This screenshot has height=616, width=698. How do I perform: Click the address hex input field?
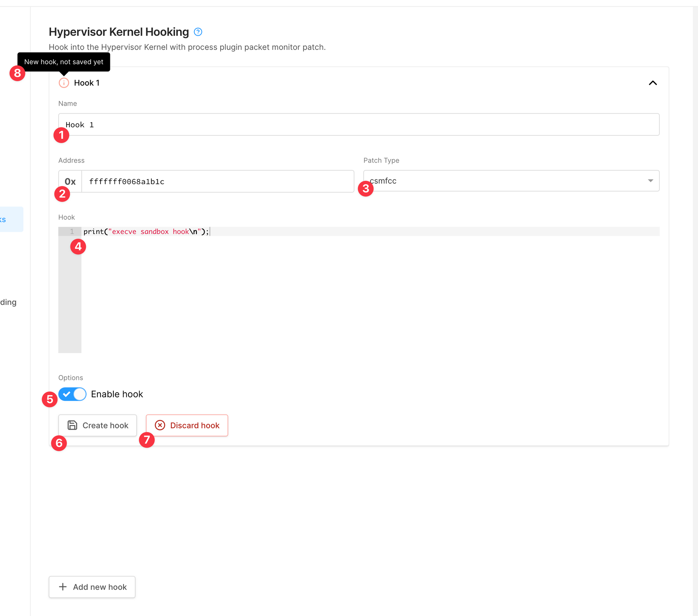217,181
